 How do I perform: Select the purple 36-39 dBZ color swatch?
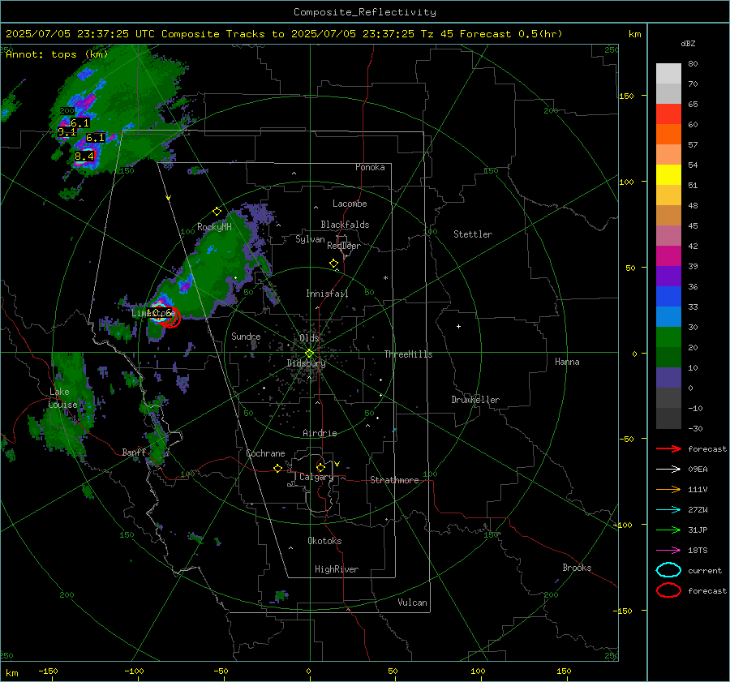click(668, 277)
